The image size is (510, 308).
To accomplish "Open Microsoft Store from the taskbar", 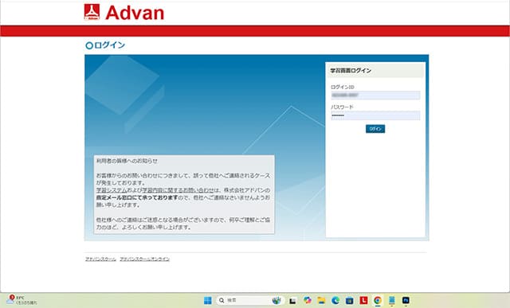I will click(x=349, y=301).
